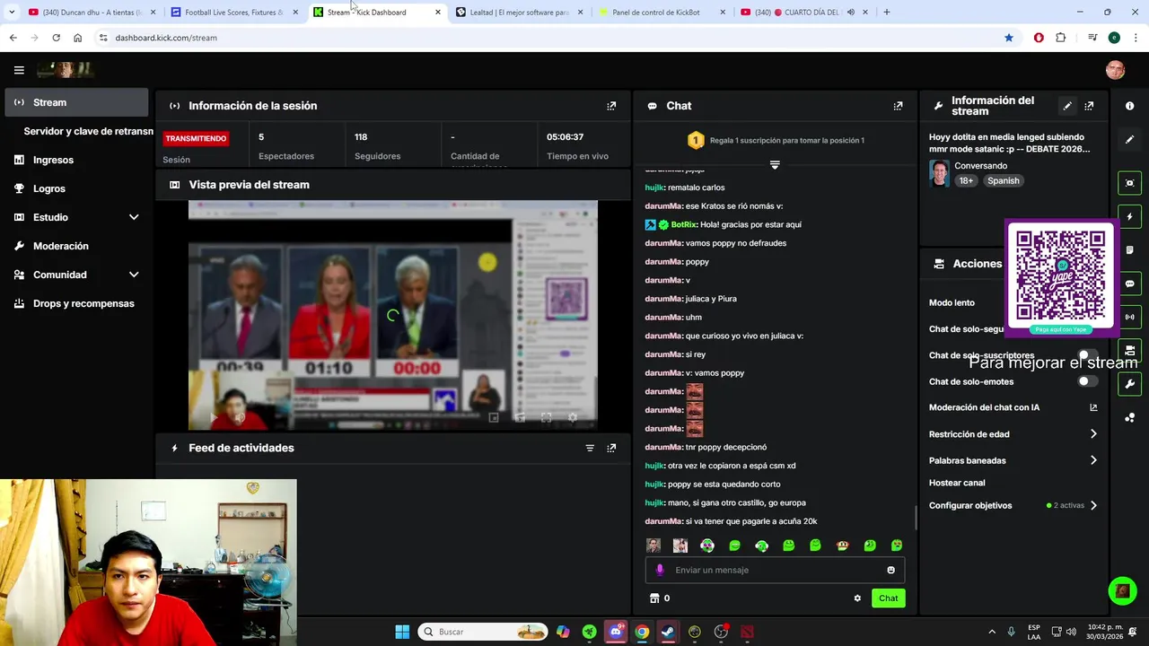Toggle Chat de solo-emotes switch
The height and width of the screenshot is (646, 1149).
pos(1086,381)
